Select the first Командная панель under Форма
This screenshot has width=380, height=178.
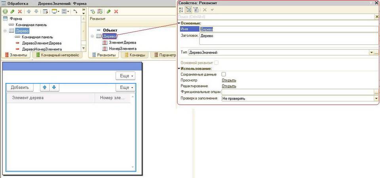click(31, 25)
